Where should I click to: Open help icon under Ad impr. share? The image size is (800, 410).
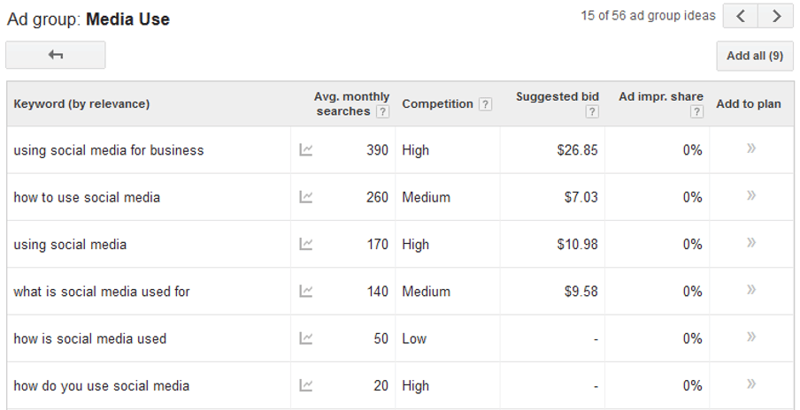tap(696, 112)
